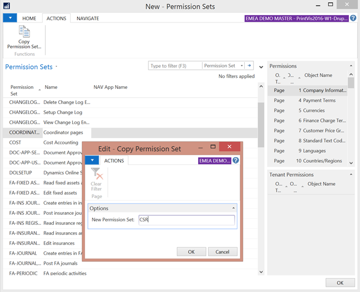The height and width of the screenshot is (292, 360).
Task: Click OK button at bottom of main window
Action: point(340,283)
